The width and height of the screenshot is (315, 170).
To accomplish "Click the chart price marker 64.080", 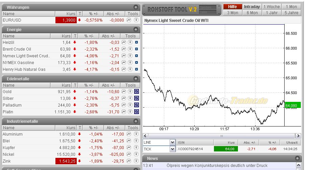I will point(293,105).
